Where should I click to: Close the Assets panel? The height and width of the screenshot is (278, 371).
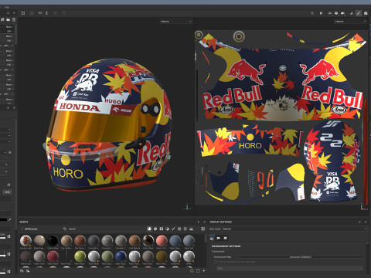coord(205,222)
